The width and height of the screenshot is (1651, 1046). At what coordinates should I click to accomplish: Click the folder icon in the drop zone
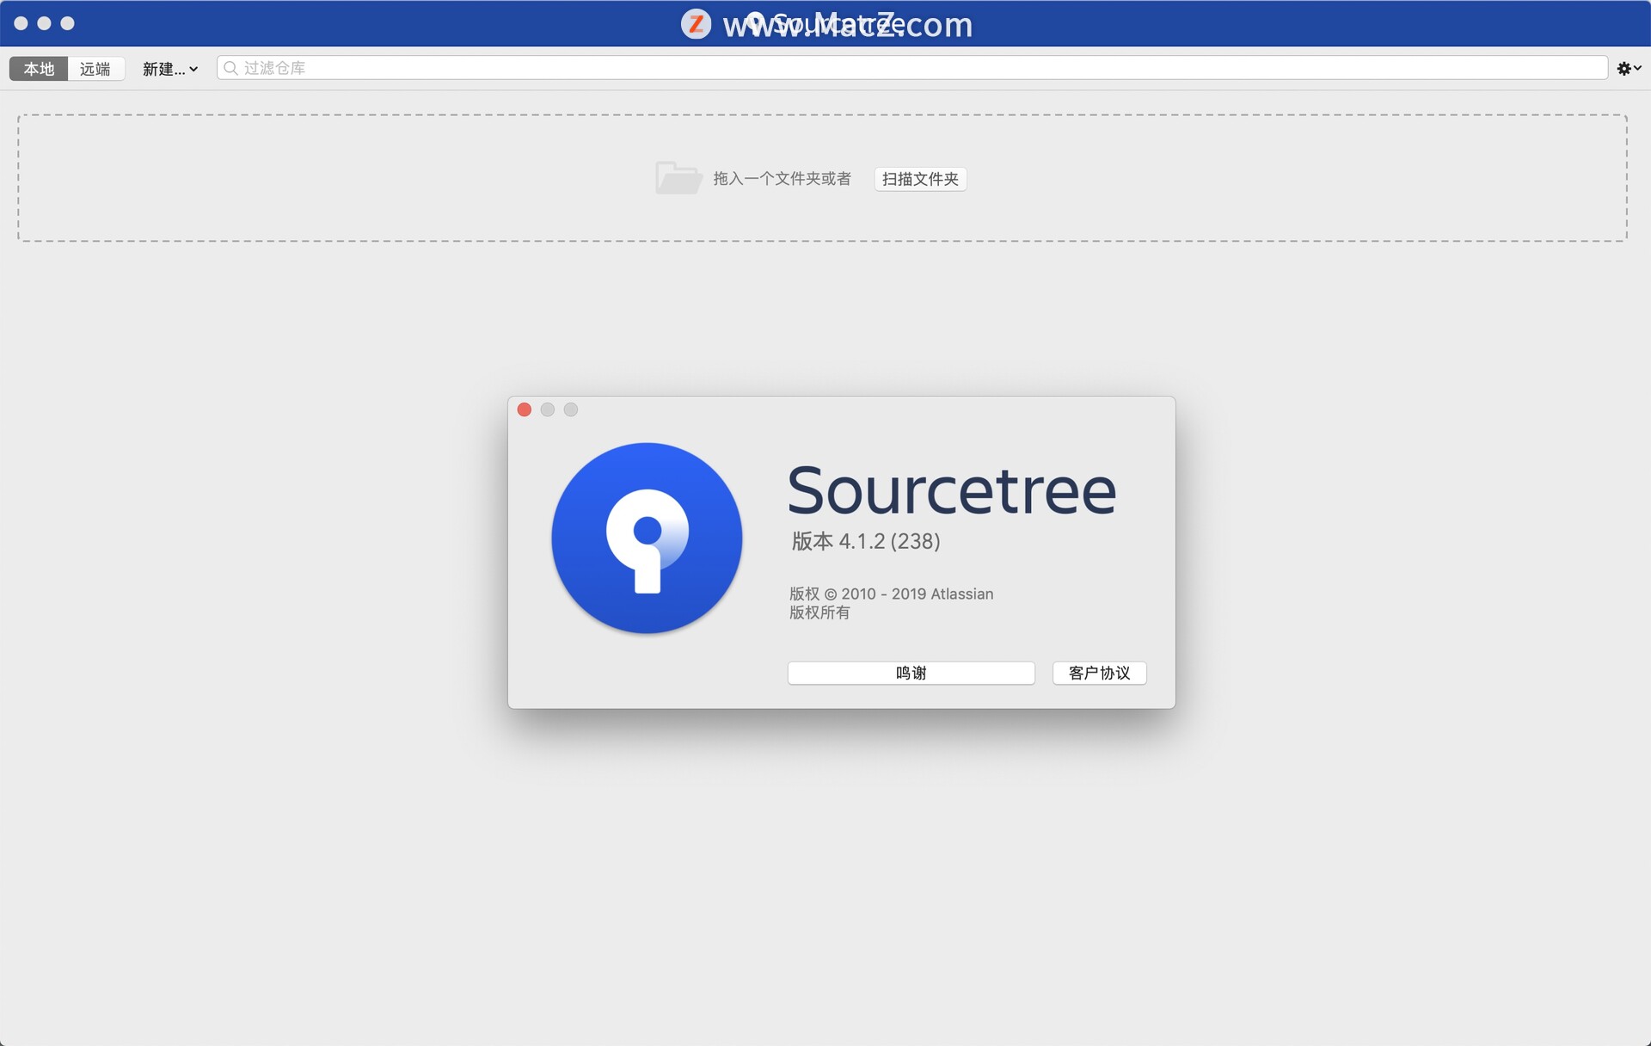(678, 177)
